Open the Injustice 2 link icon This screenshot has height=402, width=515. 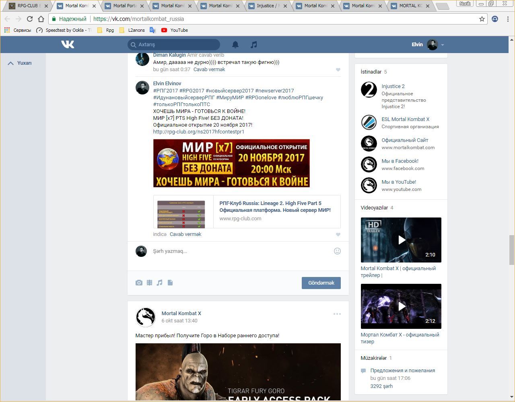[369, 90]
